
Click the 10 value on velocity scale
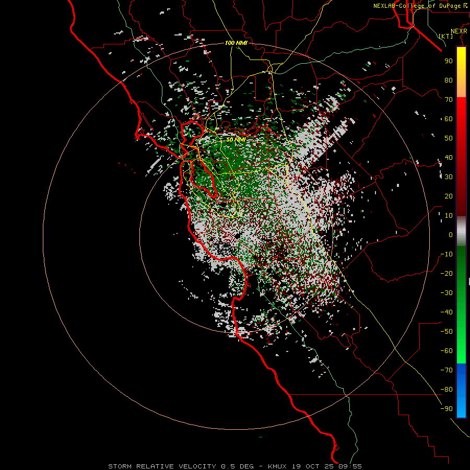click(x=449, y=216)
